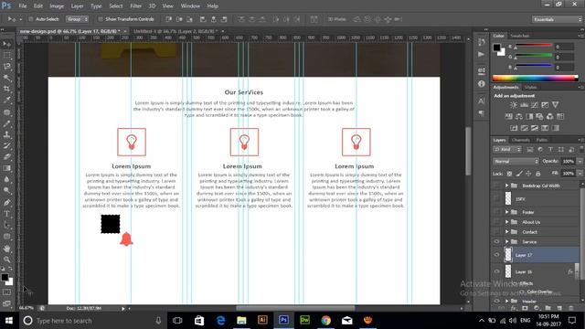Show the Footer group layer
This screenshot has height=329, width=585.
pos(496,212)
